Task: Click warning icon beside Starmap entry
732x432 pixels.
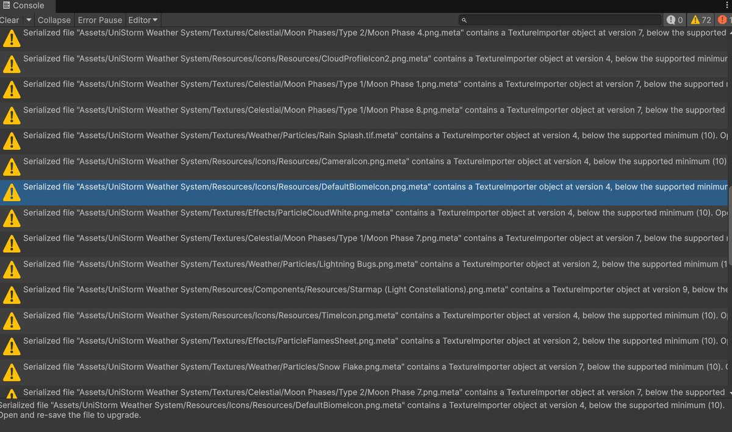Action: 11,296
